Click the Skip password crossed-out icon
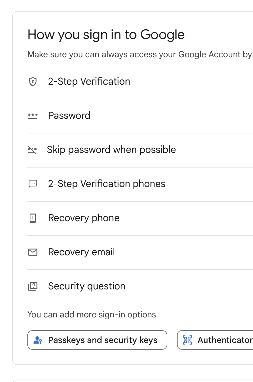This screenshot has height=382, width=253. click(x=32, y=150)
